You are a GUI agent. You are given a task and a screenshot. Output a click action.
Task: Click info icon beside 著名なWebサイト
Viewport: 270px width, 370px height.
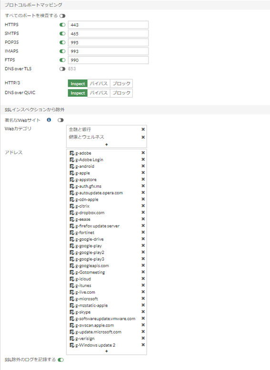pos(49,120)
